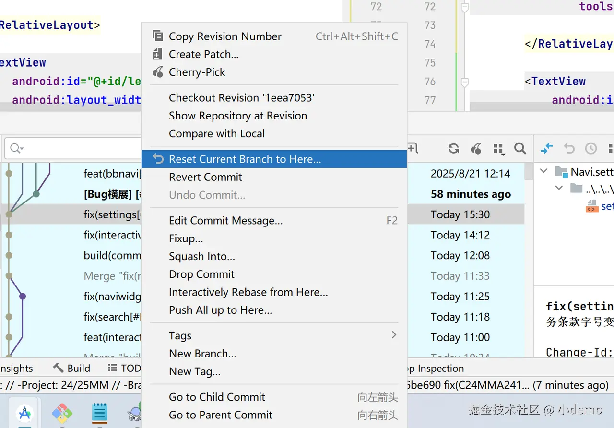Open the Tags submenu entry
The height and width of the screenshot is (428, 614).
click(274, 336)
